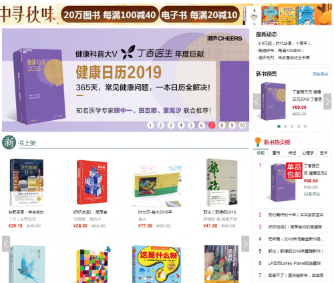Screen dimensions: 334x283
Task: Go to banner slide 1 indicator
Action: point(150,125)
